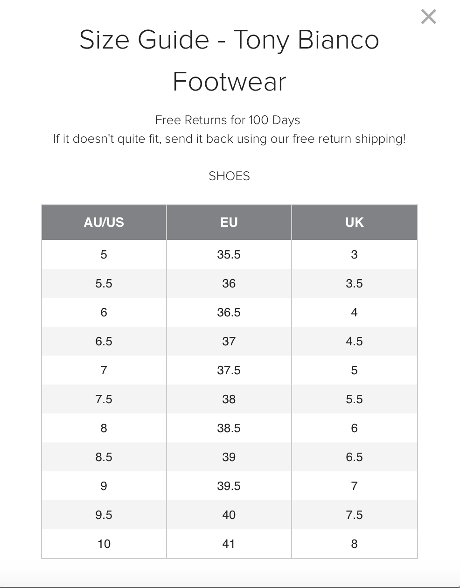The width and height of the screenshot is (460, 588).
Task: Select AU/US size 10 cell
Action: pos(104,544)
